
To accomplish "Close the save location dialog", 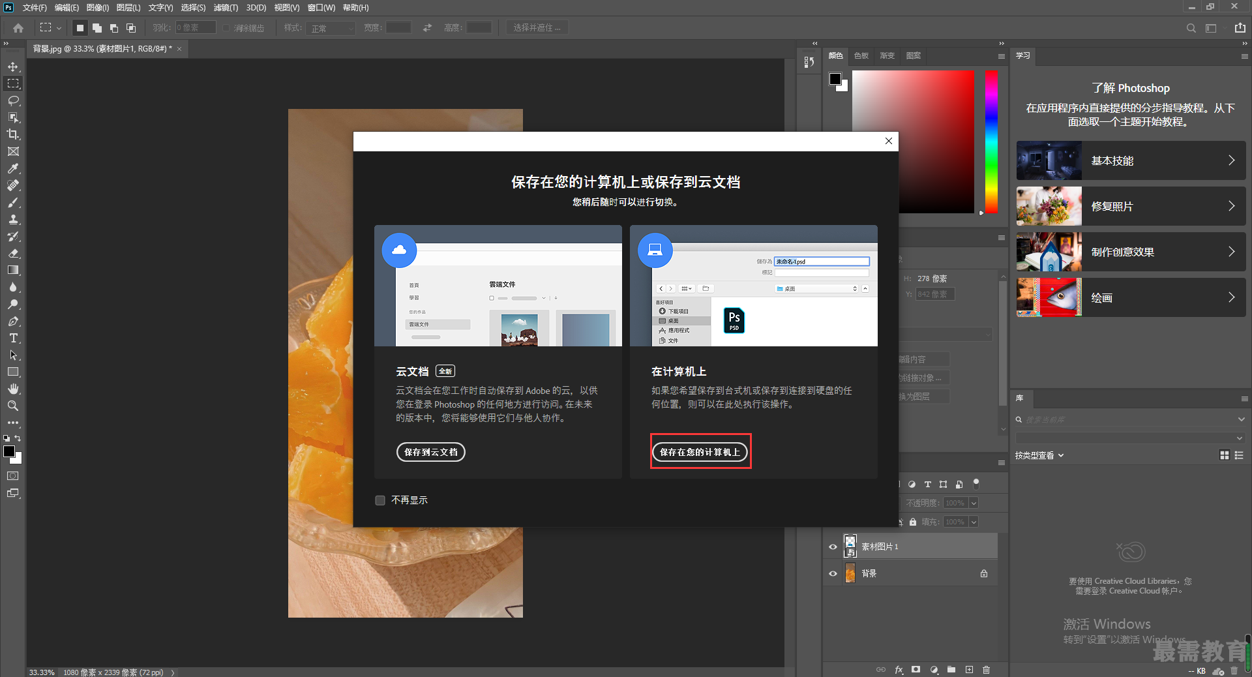I will [x=888, y=141].
